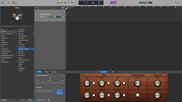Click the Delete button in Library
Screen dimensions: 182x102
[x=23, y=100]
